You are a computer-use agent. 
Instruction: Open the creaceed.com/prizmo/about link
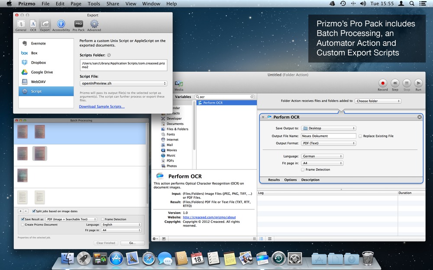tap(209, 217)
